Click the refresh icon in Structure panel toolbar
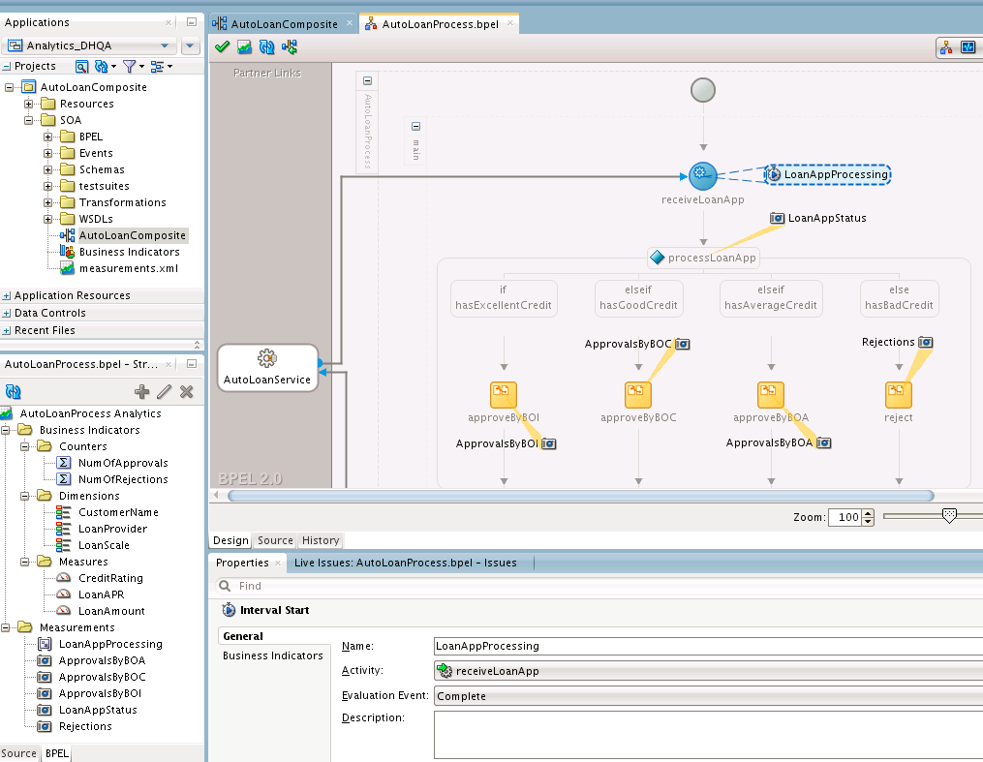 [14, 391]
